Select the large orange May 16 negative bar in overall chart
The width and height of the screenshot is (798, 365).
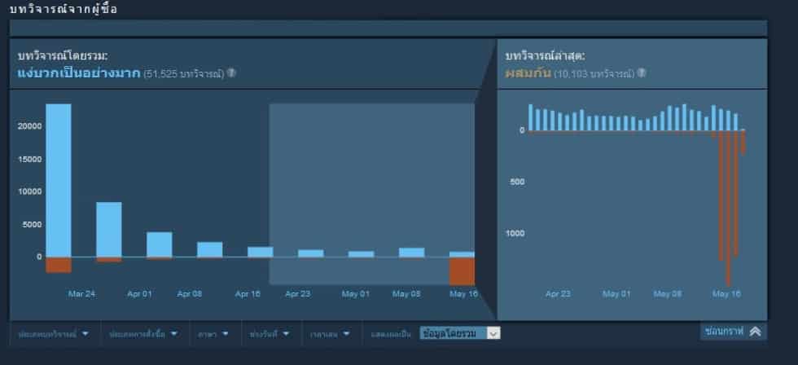[462, 271]
